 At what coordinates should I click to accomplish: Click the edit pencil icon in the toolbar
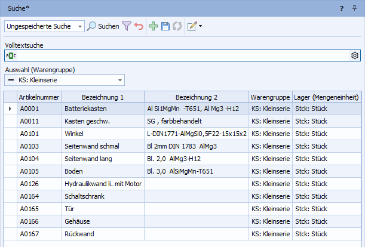click(x=192, y=26)
